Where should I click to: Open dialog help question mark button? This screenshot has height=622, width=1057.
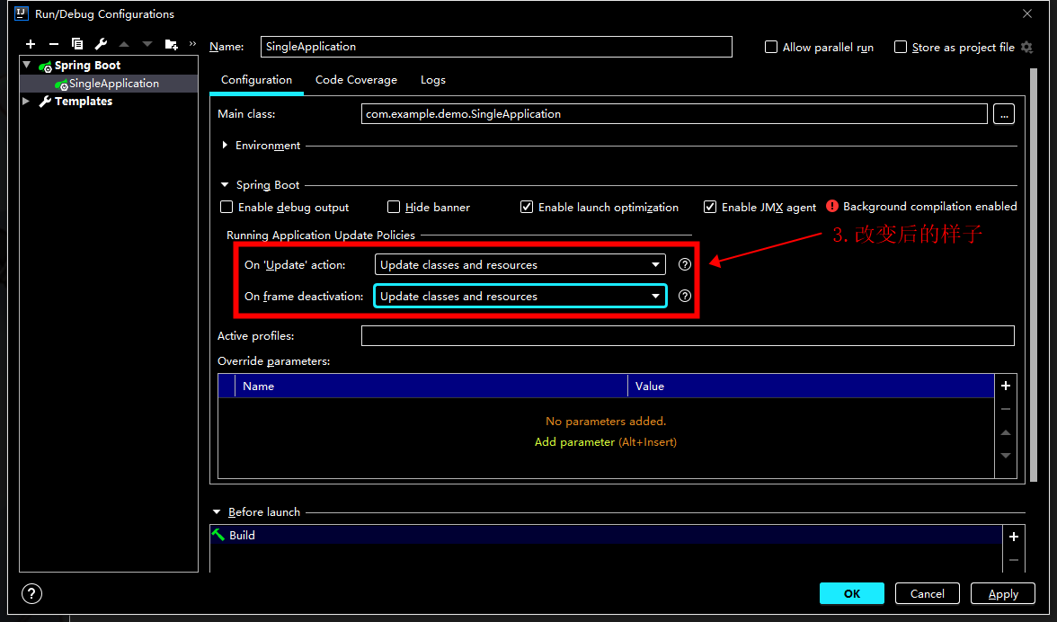coord(31,594)
